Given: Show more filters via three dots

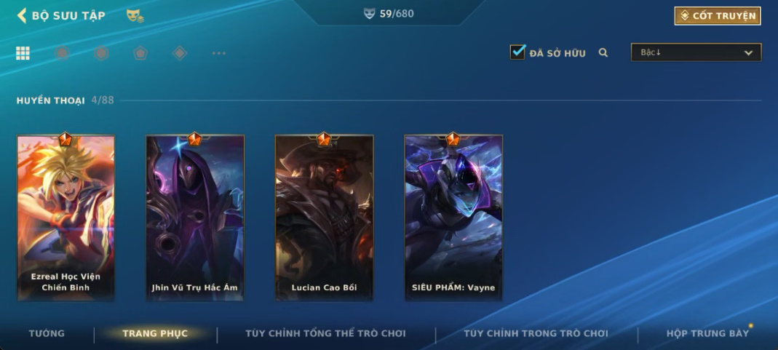Looking at the screenshot, I should coord(219,53).
